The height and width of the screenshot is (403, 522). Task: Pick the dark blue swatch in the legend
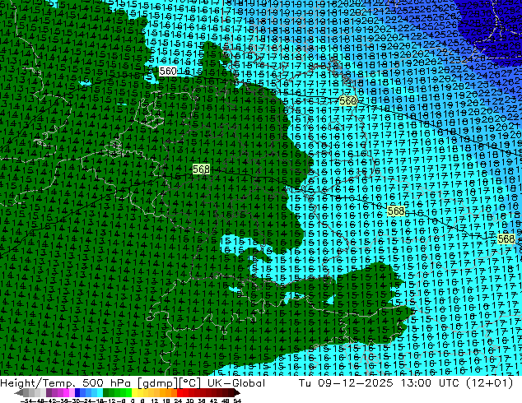click(x=77, y=392)
